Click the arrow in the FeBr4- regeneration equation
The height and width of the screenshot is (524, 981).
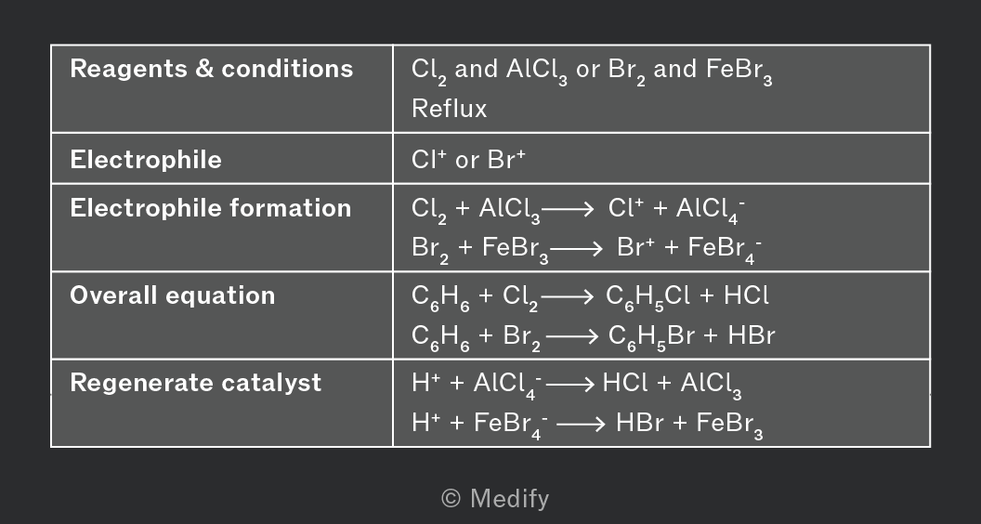pyautogui.click(x=581, y=425)
